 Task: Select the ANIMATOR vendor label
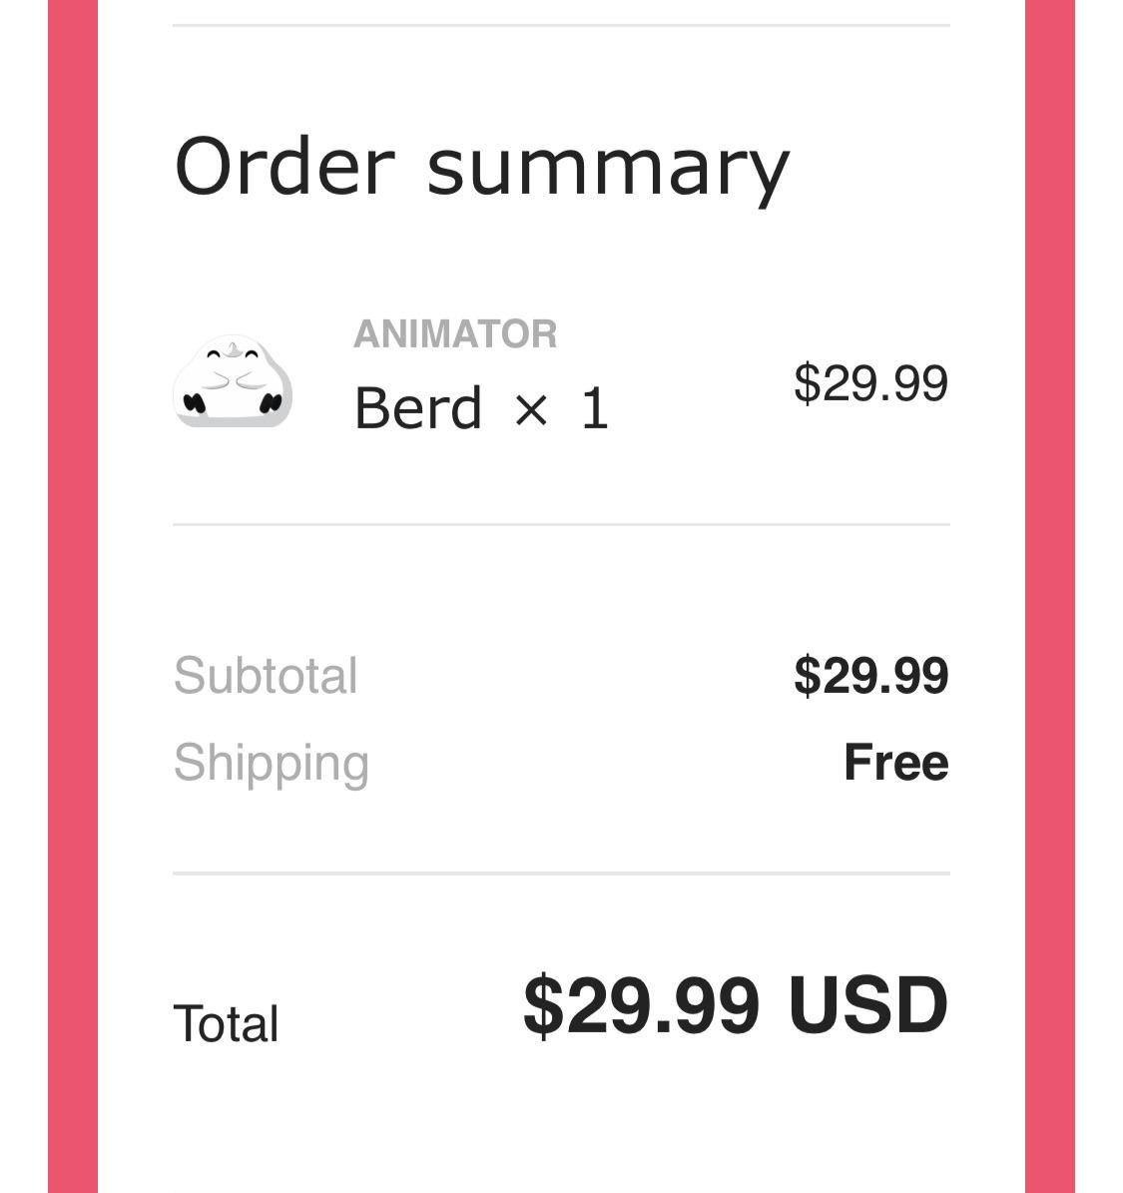click(455, 334)
